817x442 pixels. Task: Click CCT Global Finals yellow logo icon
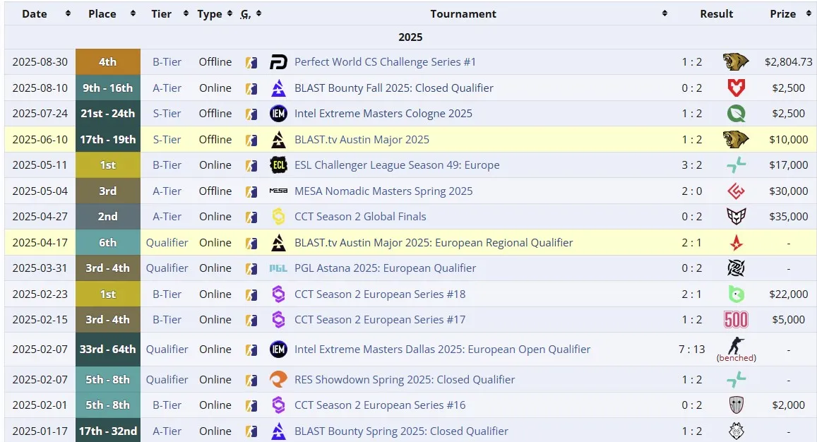(278, 216)
